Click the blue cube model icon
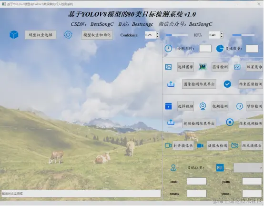The height and width of the screenshot is (206, 264). (x=14, y=35)
